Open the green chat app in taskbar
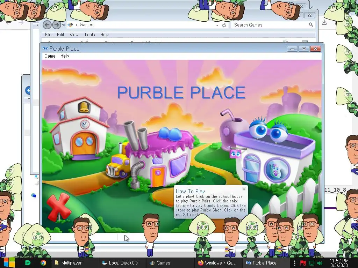Image resolution: width=358 pixels, height=268 pixels. point(28,263)
